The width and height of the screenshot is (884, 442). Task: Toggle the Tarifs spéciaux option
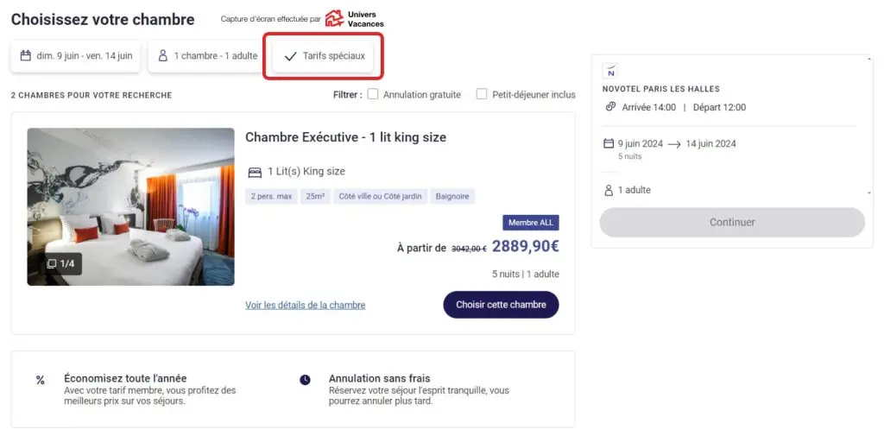[x=324, y=56]
